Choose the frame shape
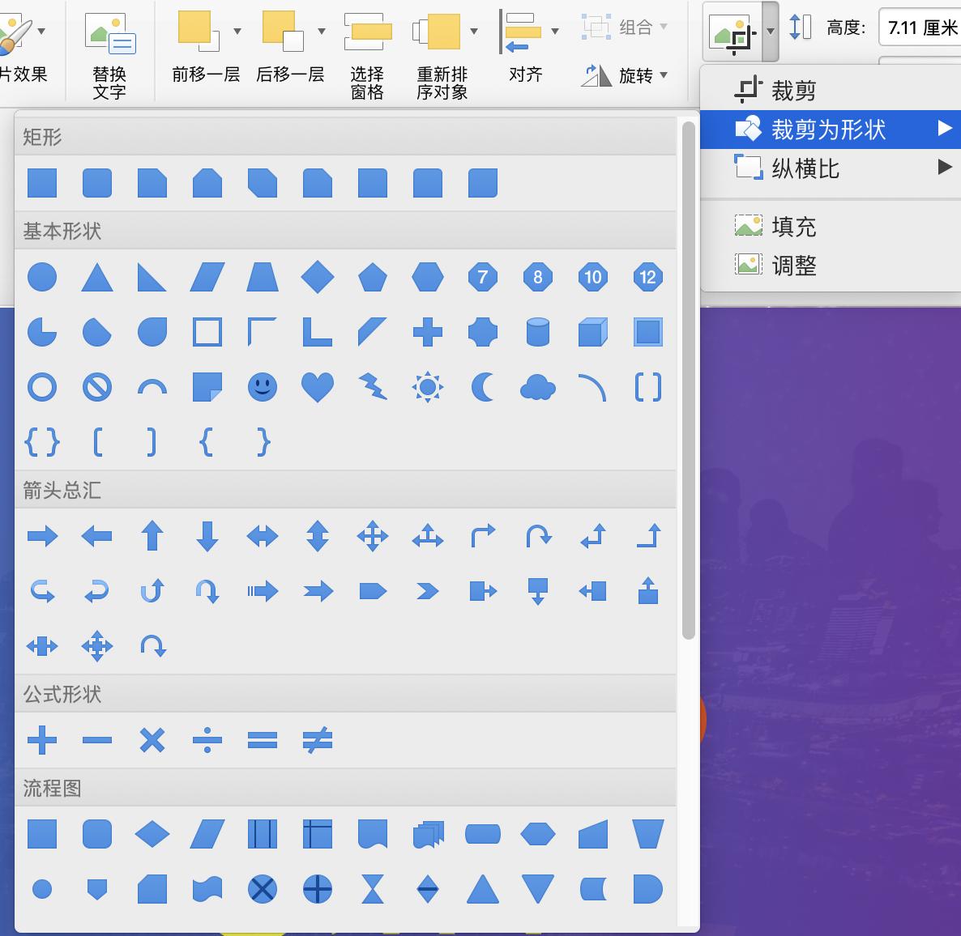961x936 pixels. click(x=207, y=332)
